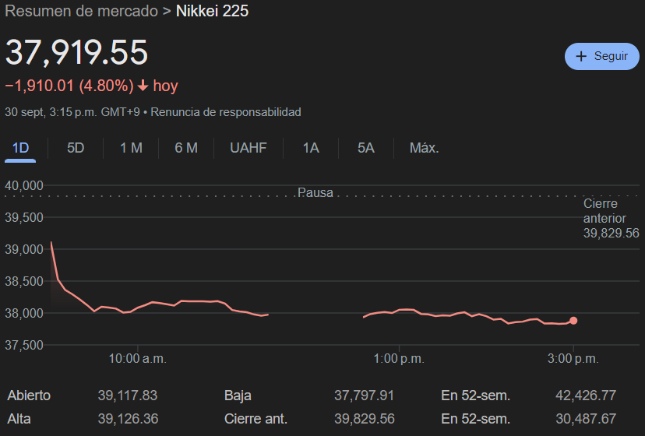Click the stats value 39,829.56 beside Cierre ant.
Screen dimensions: 645x436
(x=364, y=419)
